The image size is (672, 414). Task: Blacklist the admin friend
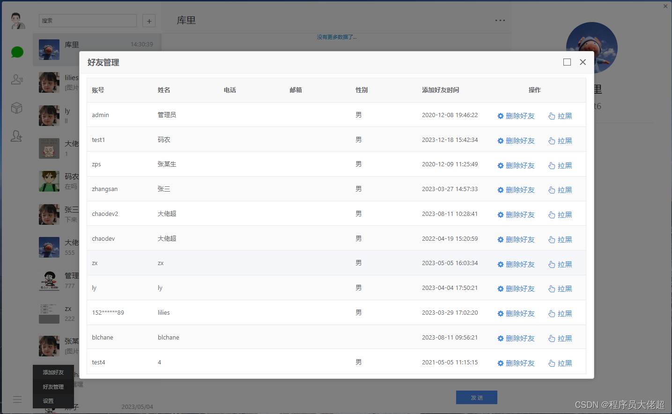(561, 116)
